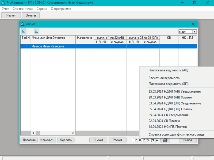Click the date increase arrow
This screenshot has height=160, width=214.
tap(157, 140)
